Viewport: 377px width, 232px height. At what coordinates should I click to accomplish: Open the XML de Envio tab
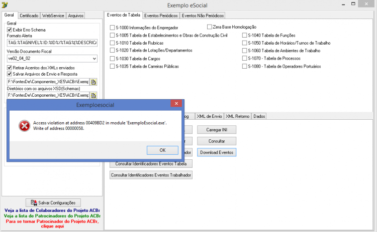(x=209, y=116)
